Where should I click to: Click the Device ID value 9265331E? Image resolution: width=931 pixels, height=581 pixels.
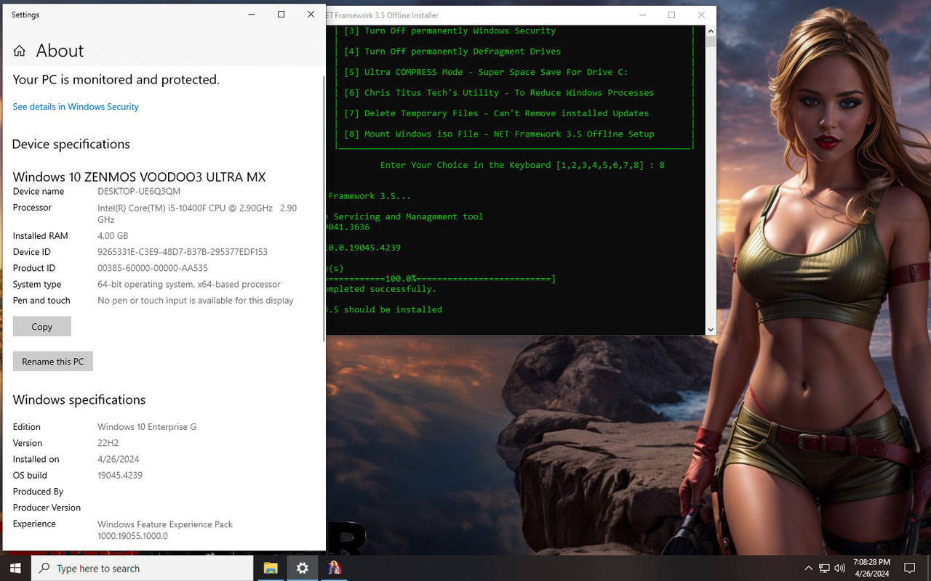pyautogui.click(x=183, y=252)
